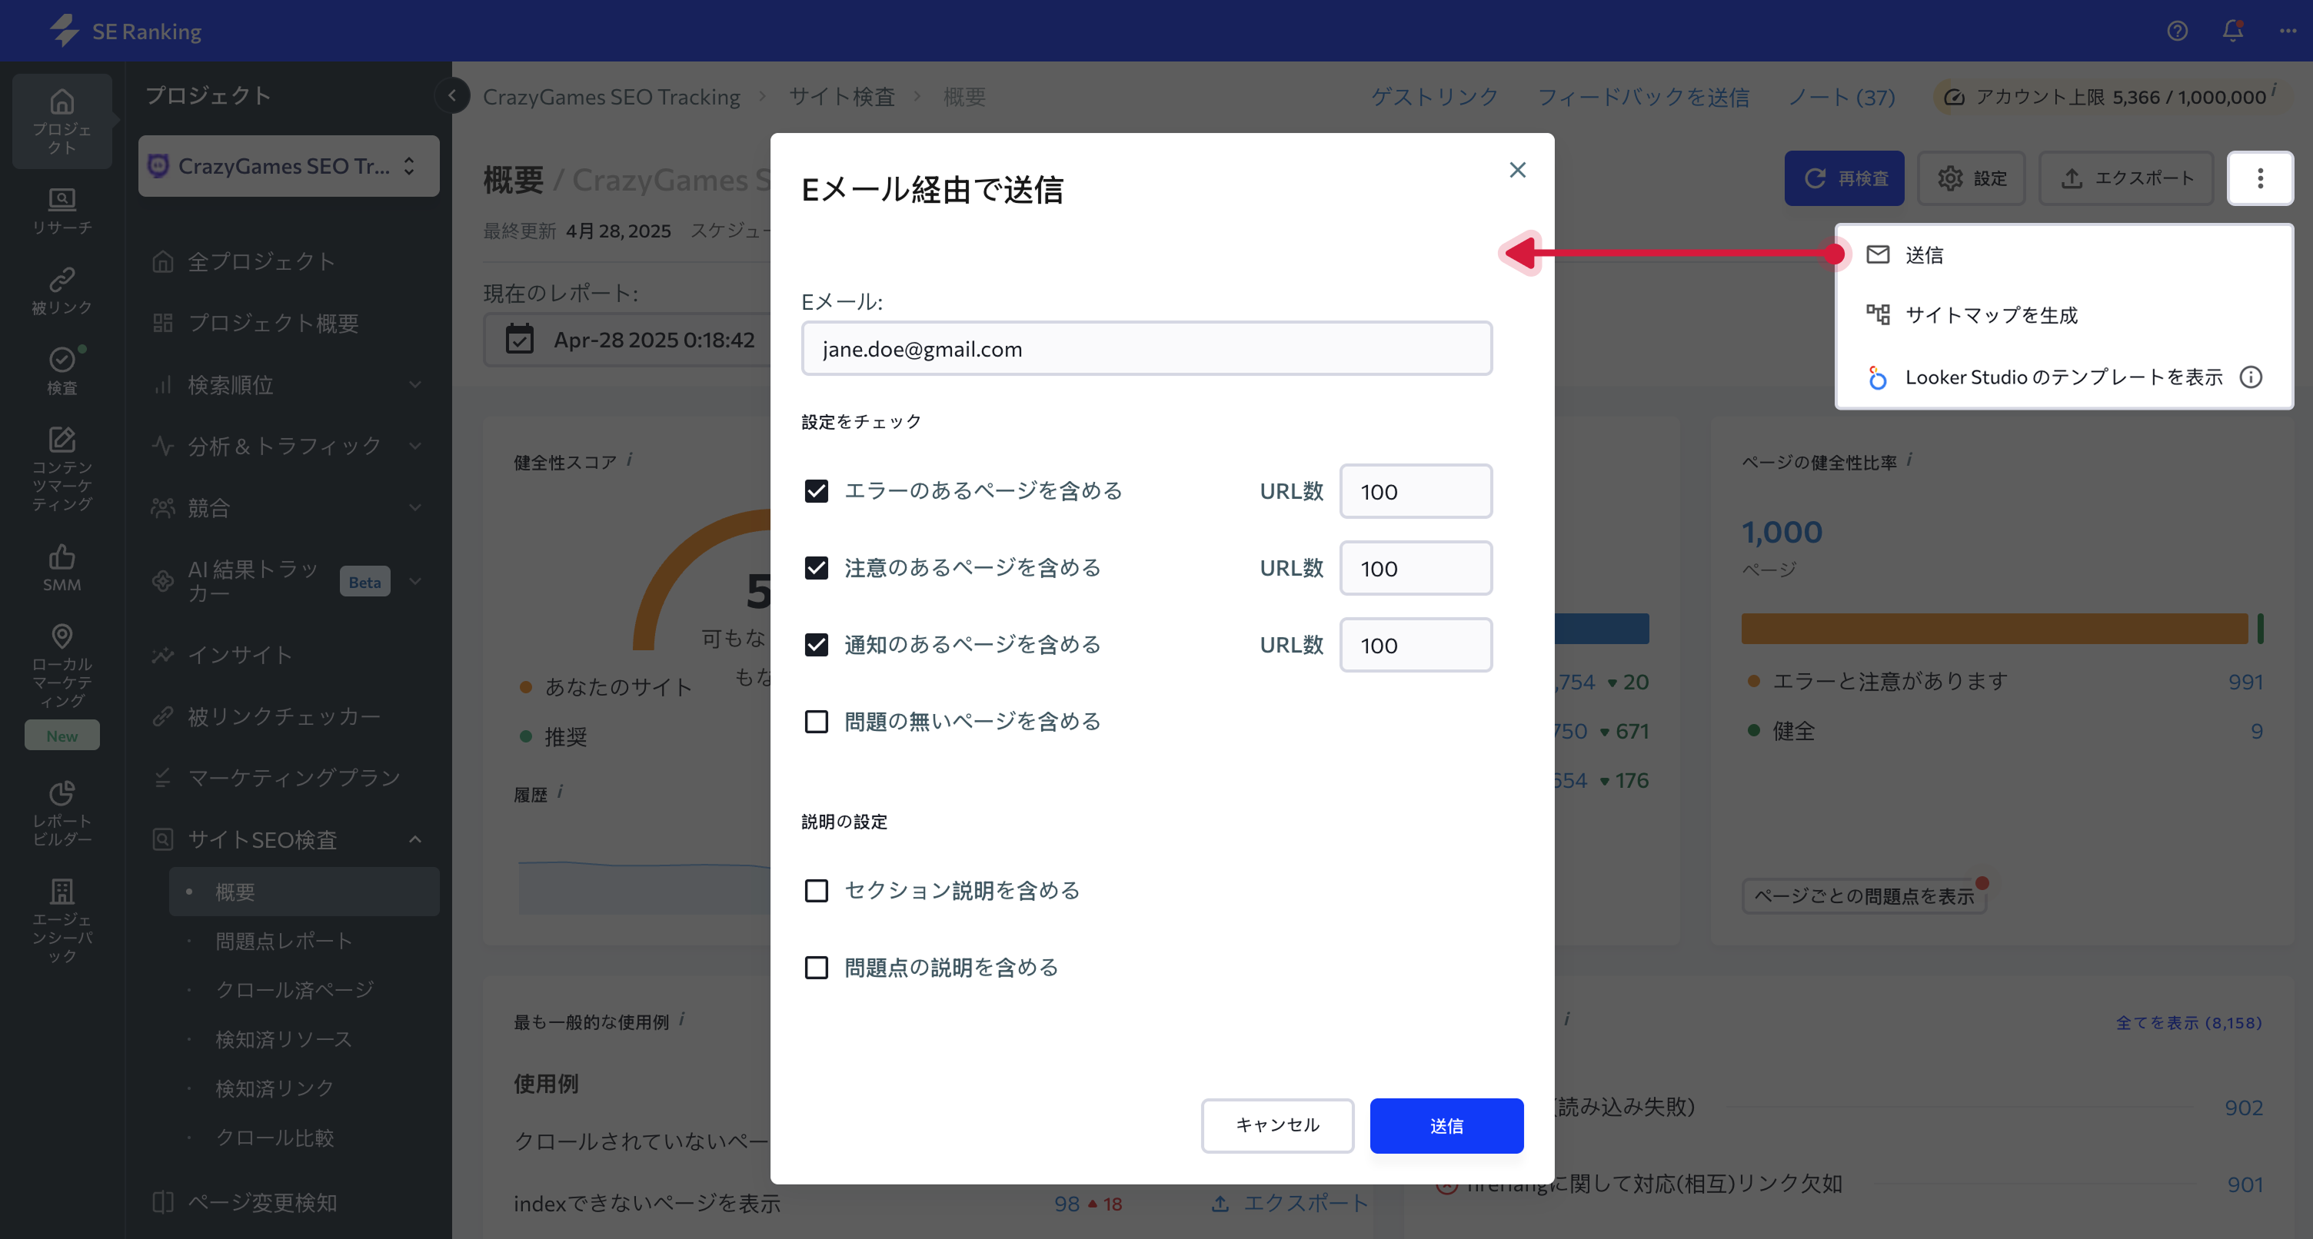Click the 設定 gear button

coord(1971,178)
